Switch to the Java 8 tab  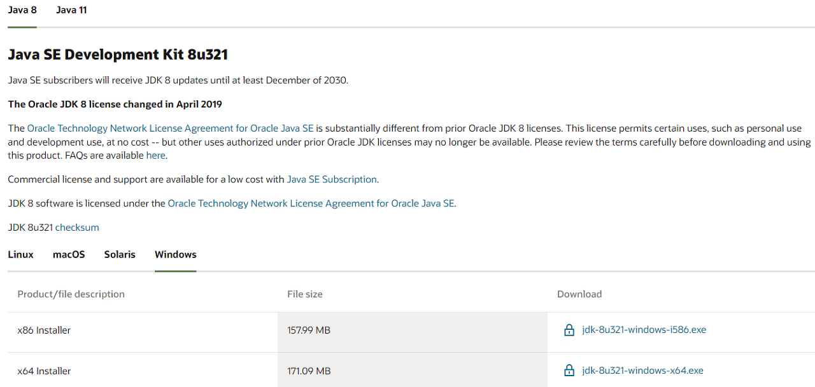(x=22, y=10)
